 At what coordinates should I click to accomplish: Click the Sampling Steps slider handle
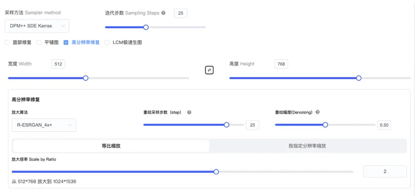(x=146, y=27)
